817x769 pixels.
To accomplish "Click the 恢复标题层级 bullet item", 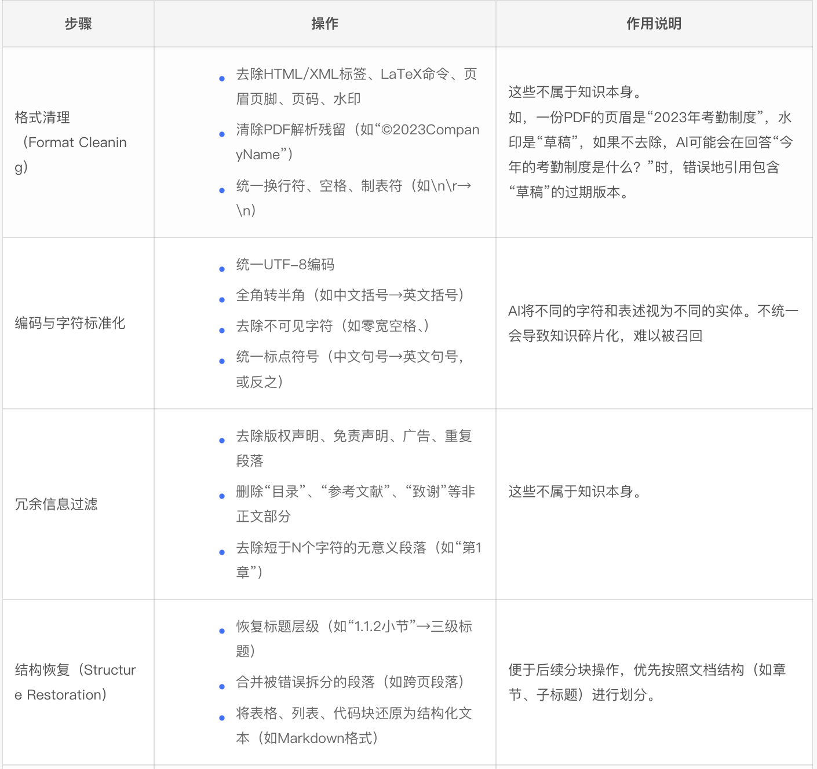I will pos(353,639).
